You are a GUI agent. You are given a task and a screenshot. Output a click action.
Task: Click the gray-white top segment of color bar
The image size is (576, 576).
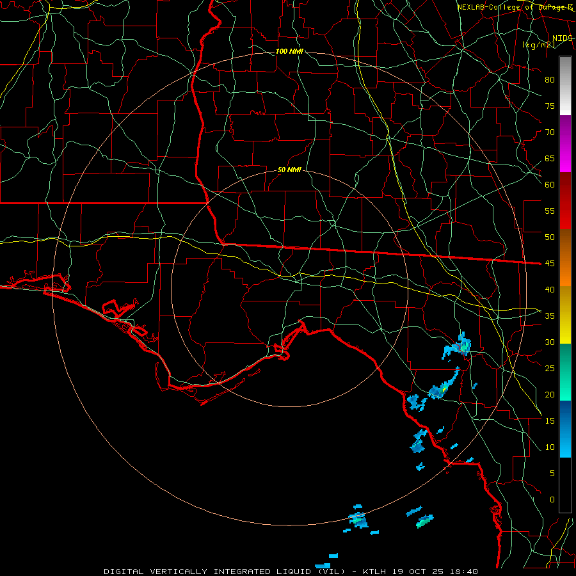point(565,86)
